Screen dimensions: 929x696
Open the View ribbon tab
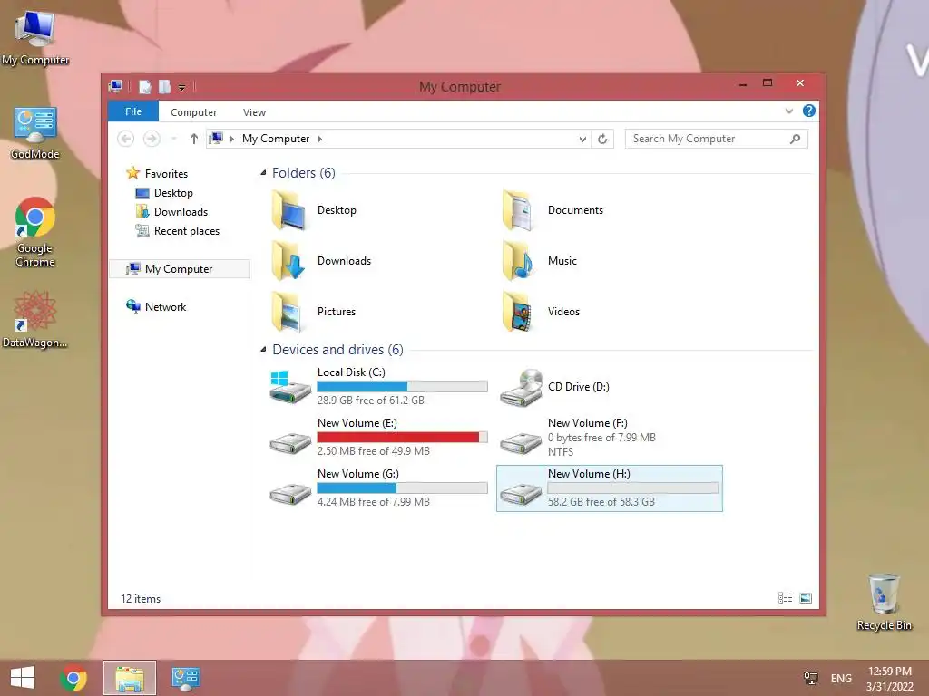point(254,111)
